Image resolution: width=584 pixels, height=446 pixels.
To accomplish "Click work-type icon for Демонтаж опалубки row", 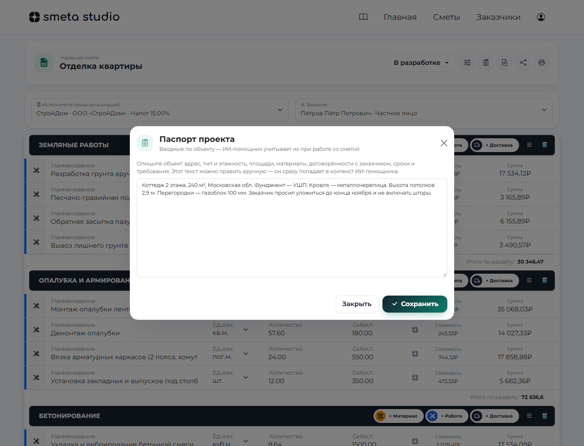I will [x=36, y=330].
